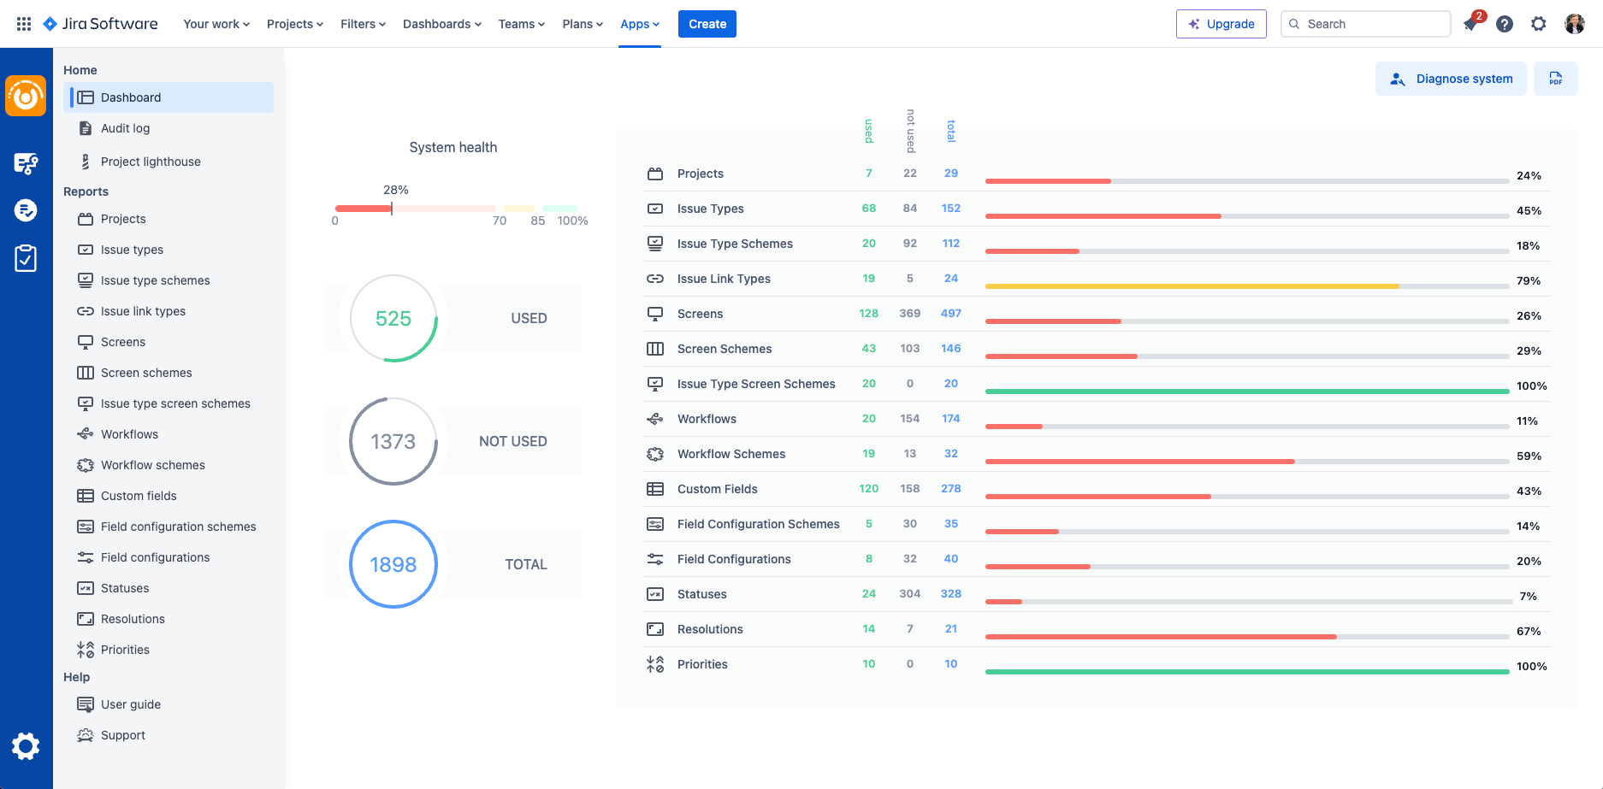Export the dashboard using the PDF icon
This screenshot has width=1603, height=789.
(1555, 79)
